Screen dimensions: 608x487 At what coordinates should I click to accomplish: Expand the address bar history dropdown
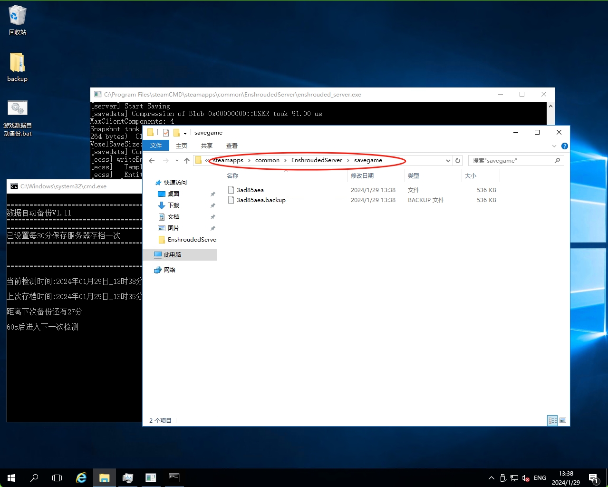click(x=448, y=161)
